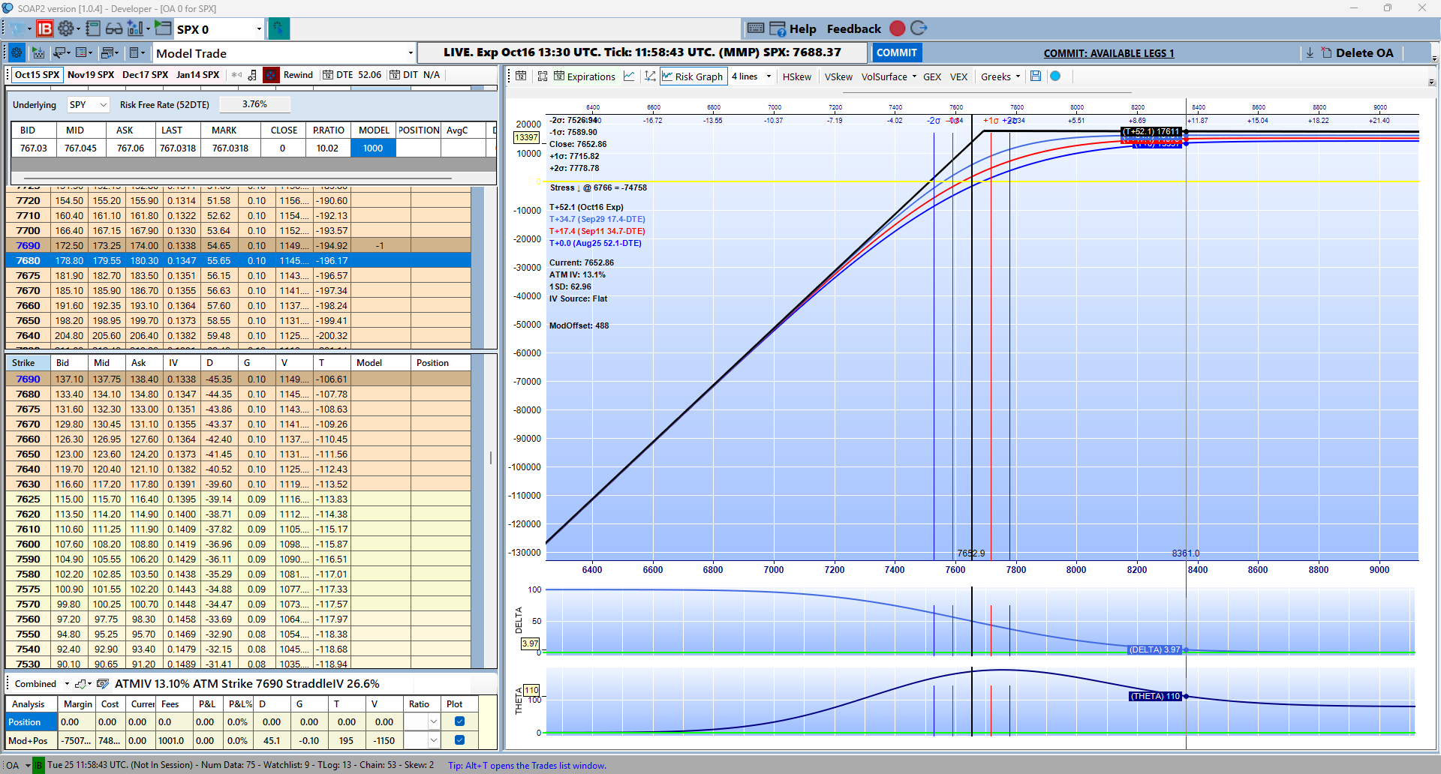Click the COMMIT button
The width and height of the screenshot is (1441, 774).
(x=896, y=52)
